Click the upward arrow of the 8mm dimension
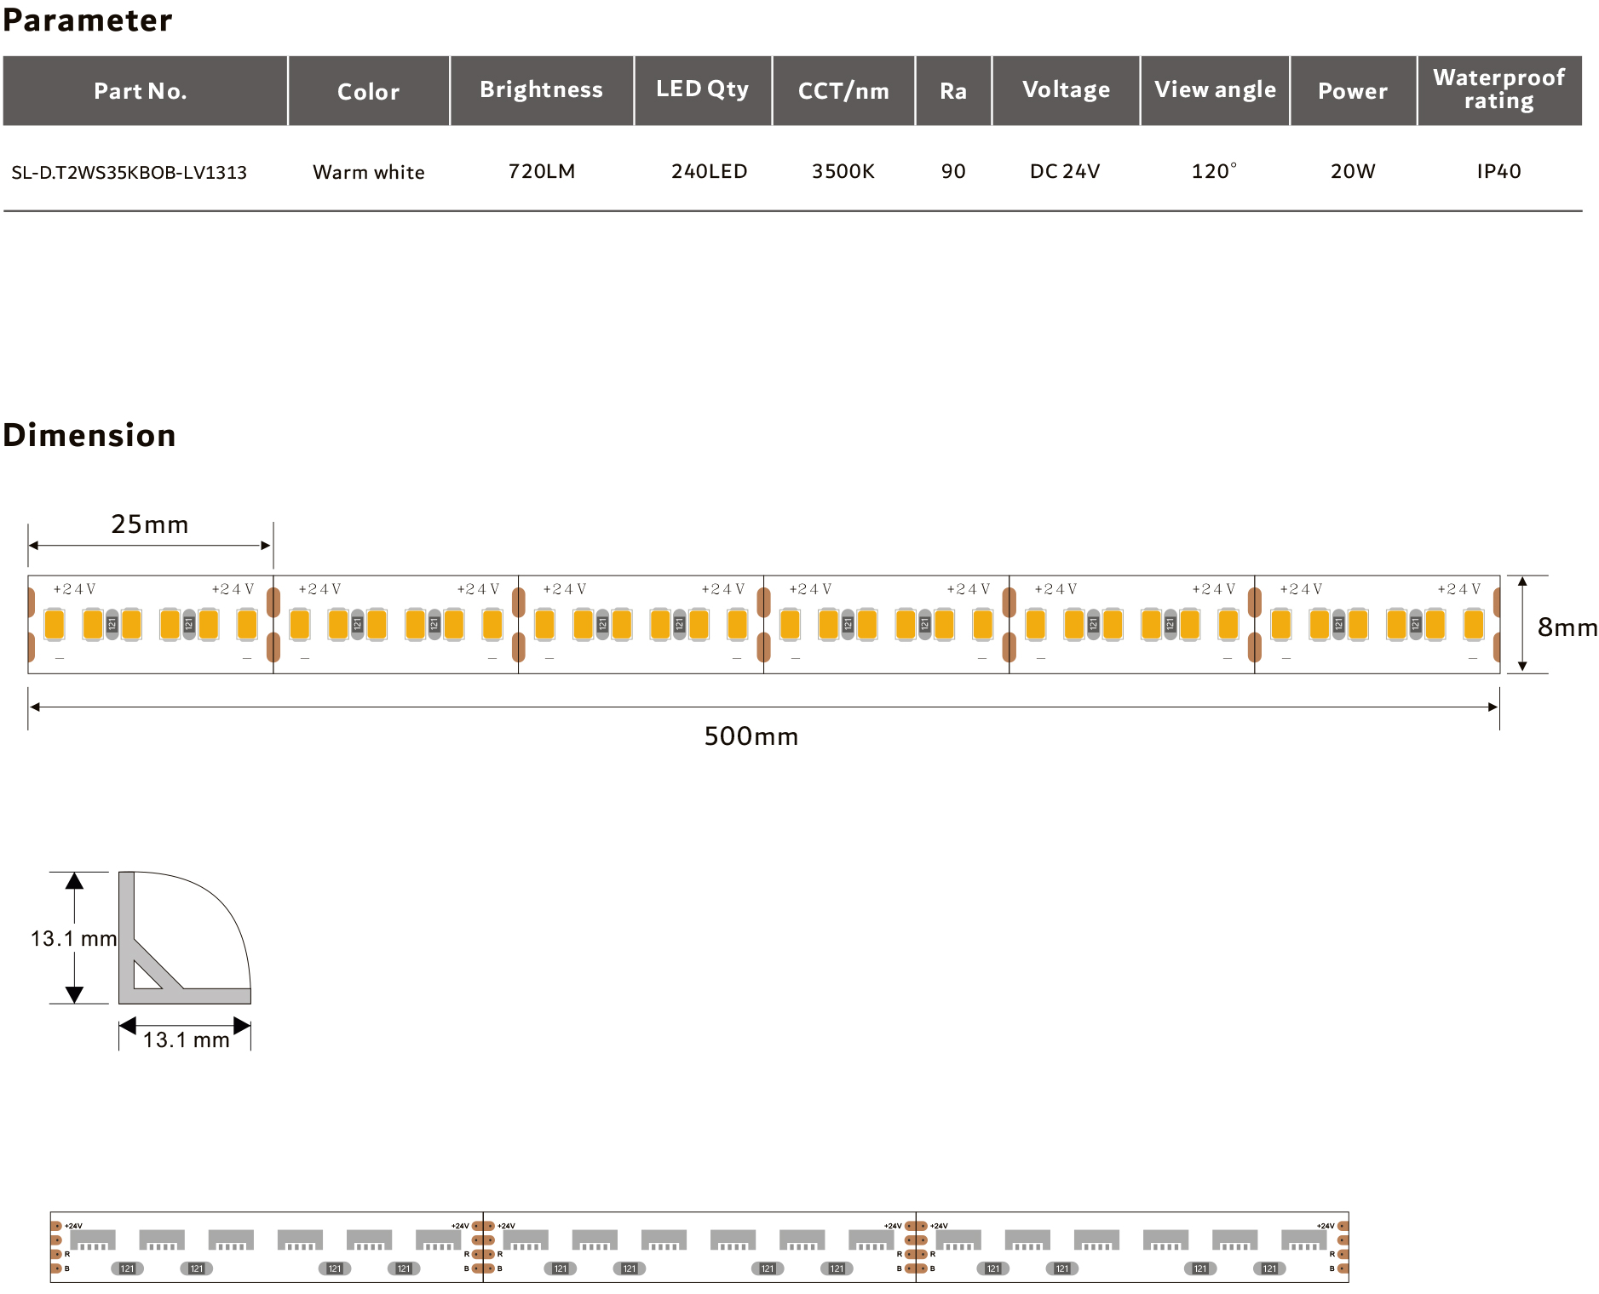Image resolution: width=1599 pixels, height=1294 pixels. pos(1522,582)
